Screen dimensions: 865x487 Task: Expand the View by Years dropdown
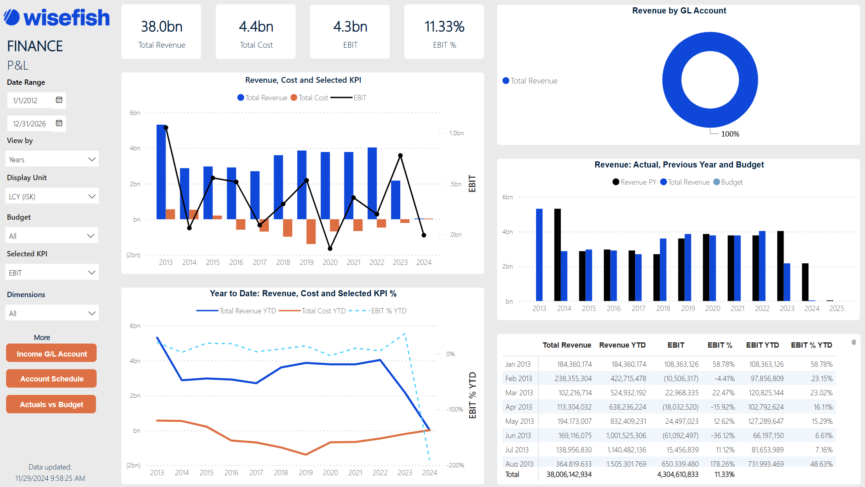click(x=52, y=159)
